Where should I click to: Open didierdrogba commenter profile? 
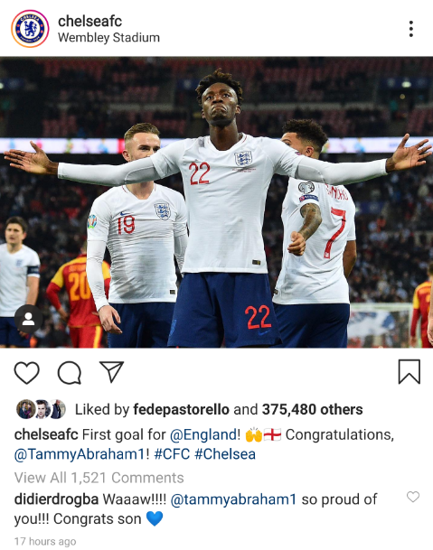(56, 499)
